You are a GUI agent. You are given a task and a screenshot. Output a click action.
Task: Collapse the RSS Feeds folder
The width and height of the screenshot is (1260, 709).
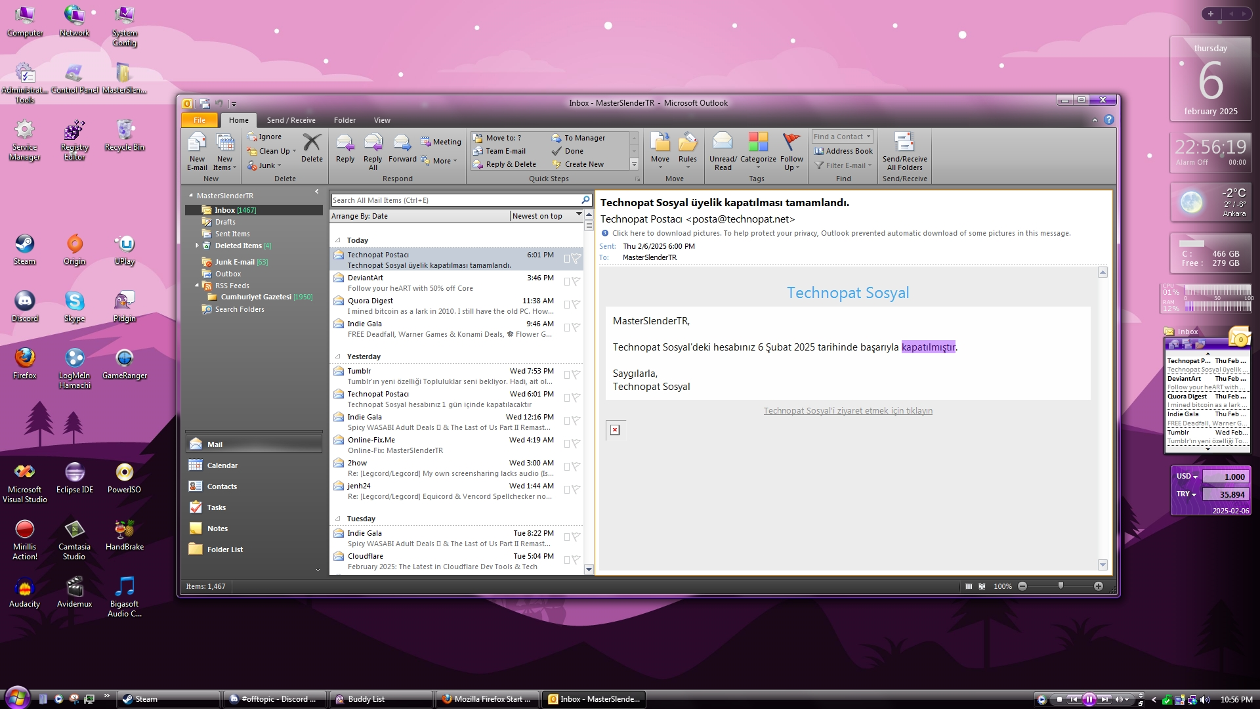[197, 286]
